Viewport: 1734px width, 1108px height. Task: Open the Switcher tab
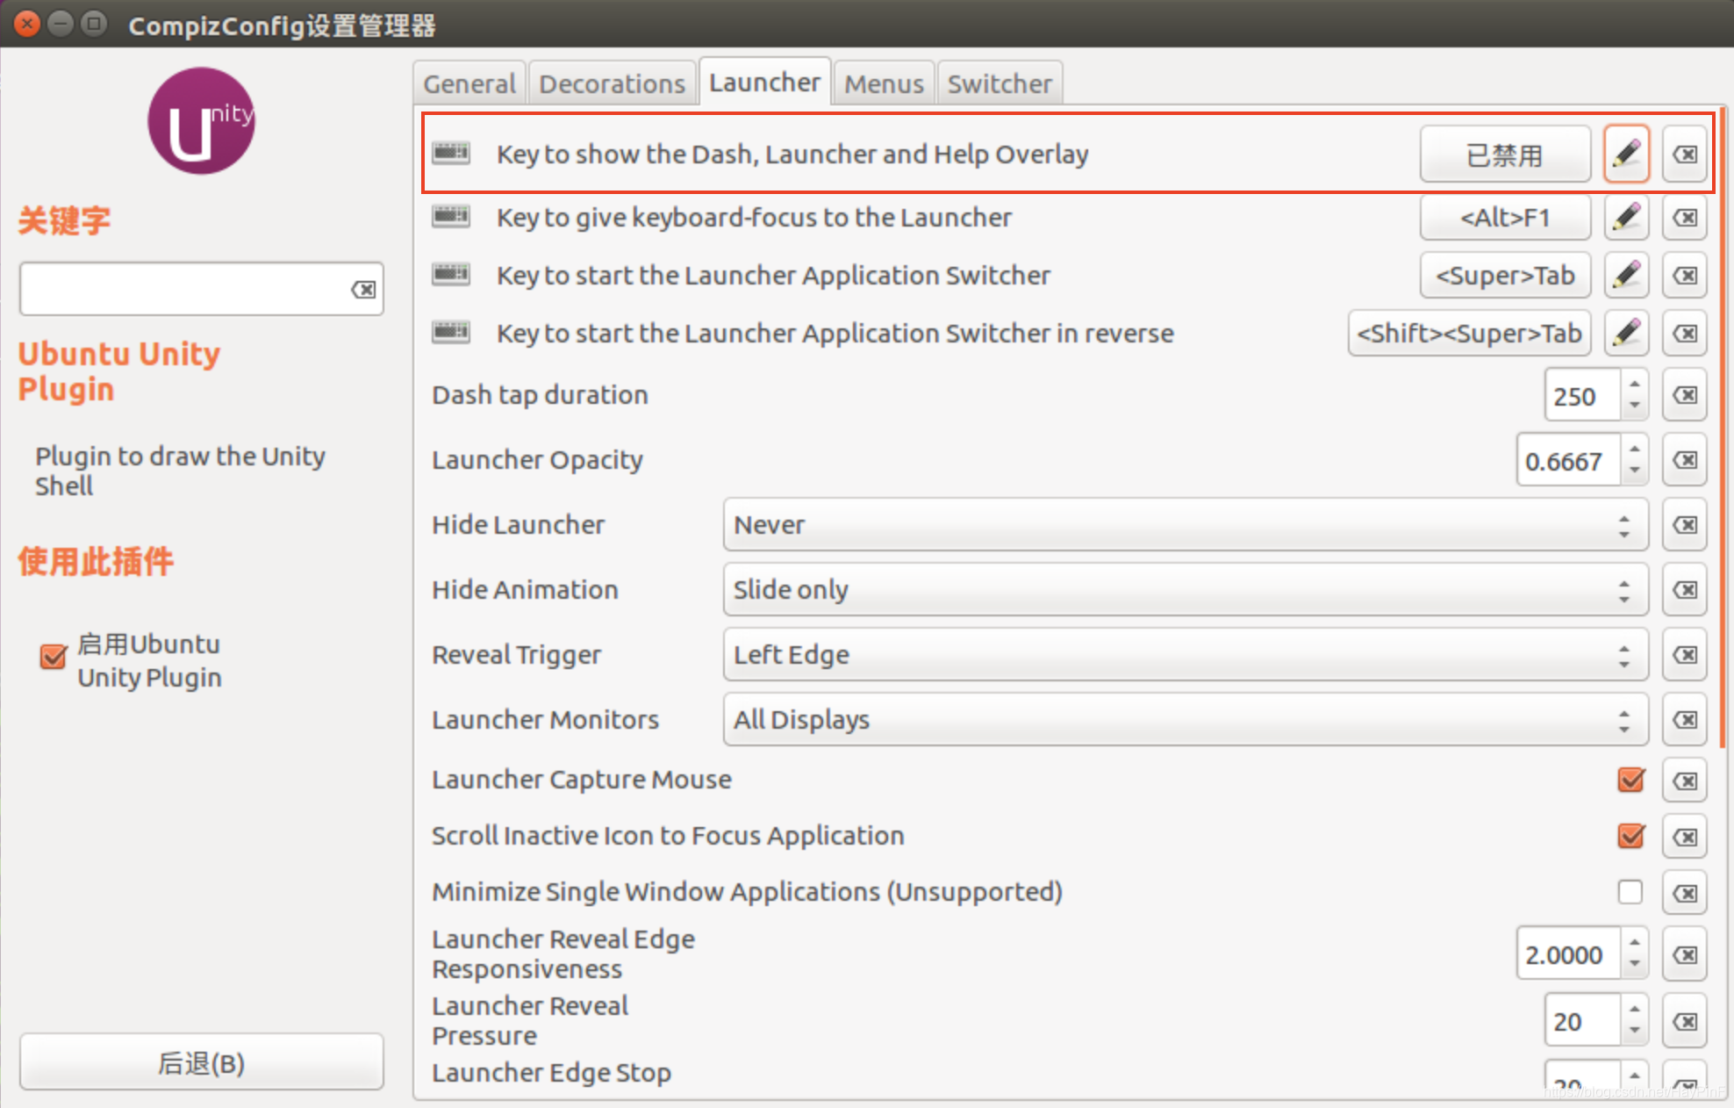pos(1000,84)
